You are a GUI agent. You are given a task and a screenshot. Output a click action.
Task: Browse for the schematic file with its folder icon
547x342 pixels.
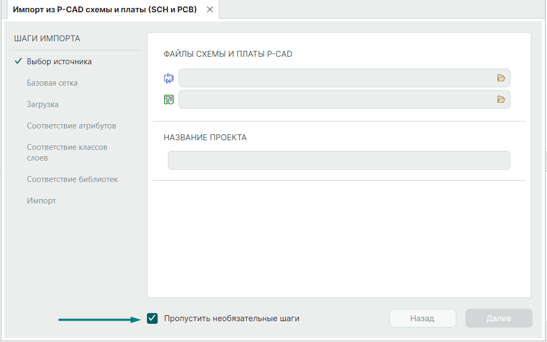501,78
